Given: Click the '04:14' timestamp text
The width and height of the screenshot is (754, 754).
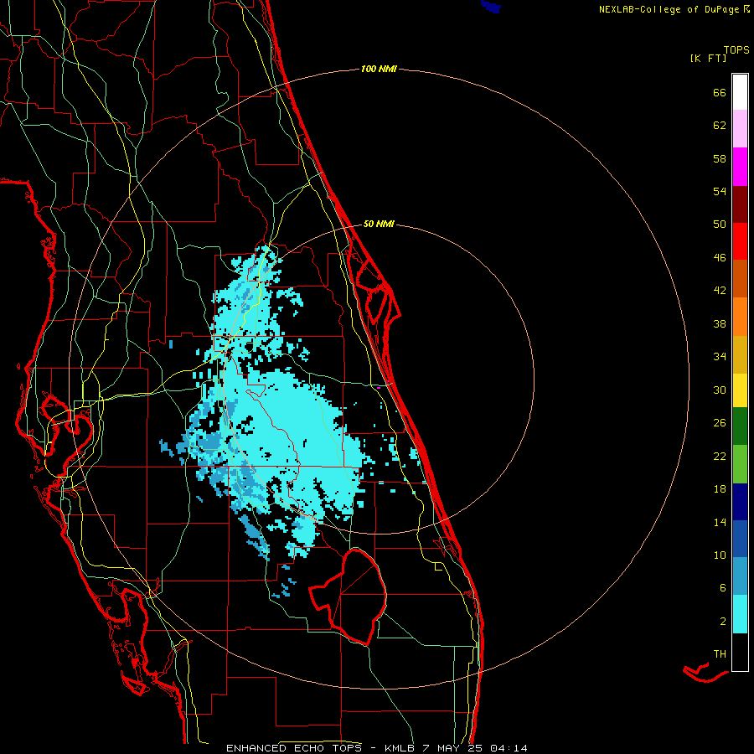Looking at the screenshot, I should click(509, 748).
